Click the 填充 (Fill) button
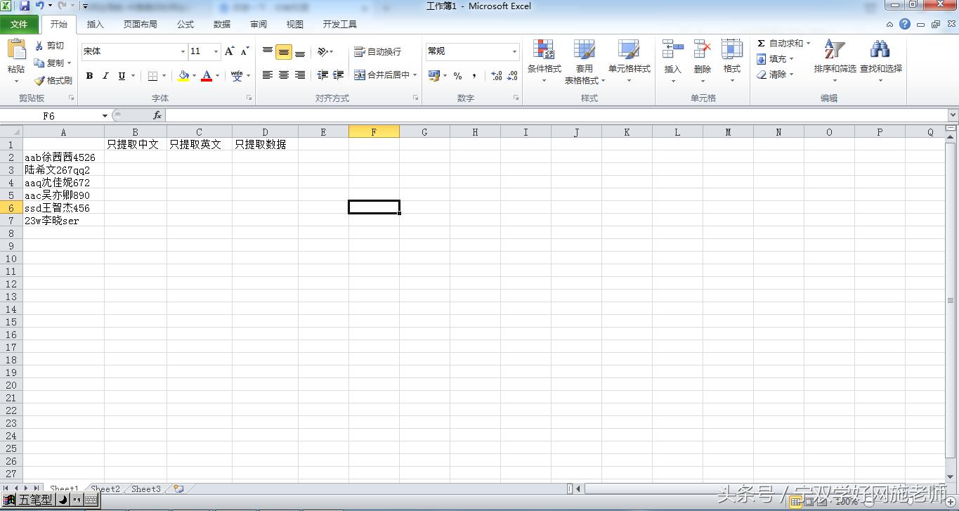The width and height of the screenshot is (959, 511). tap(771, 59)
